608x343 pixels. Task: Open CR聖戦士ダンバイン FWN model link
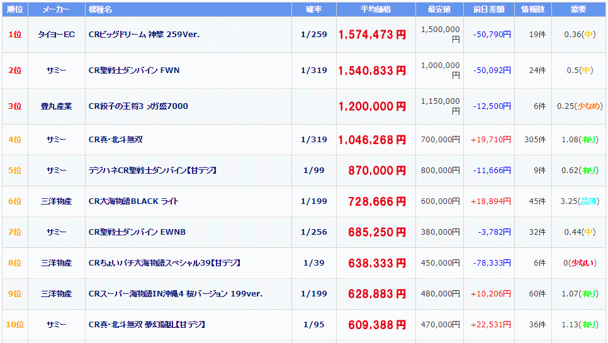(134, 70)
